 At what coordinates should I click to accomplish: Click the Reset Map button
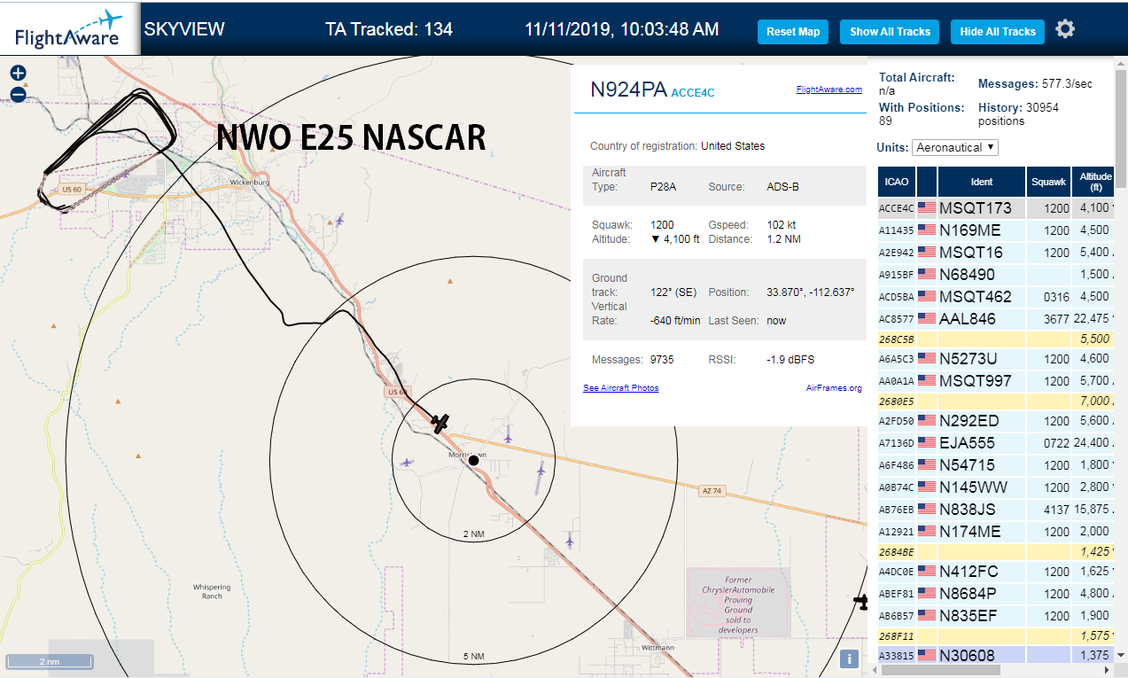coord(793,32)
